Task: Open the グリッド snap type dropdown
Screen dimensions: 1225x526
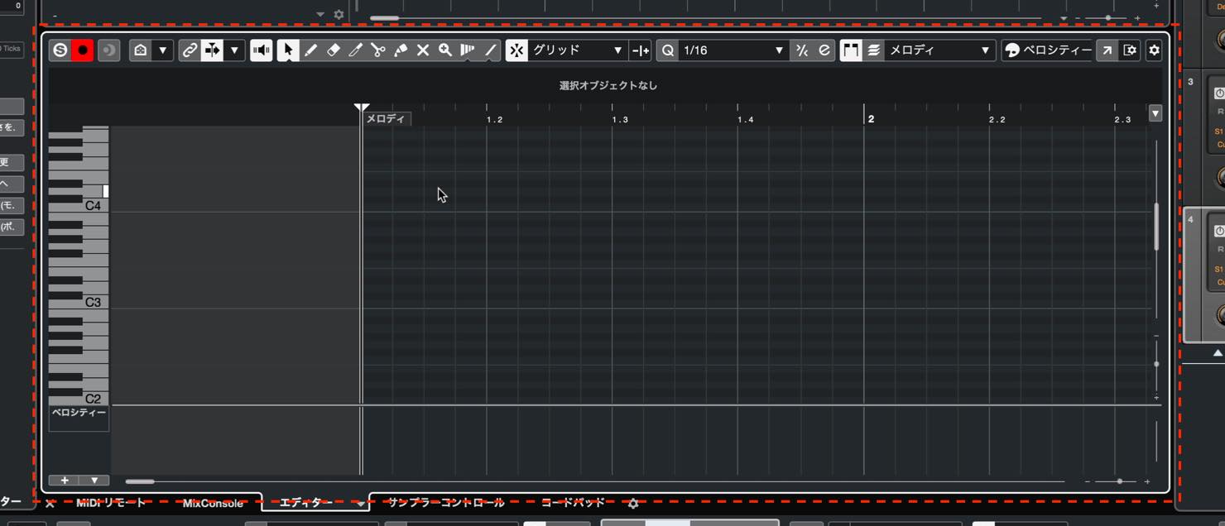Action: point(577,50)
